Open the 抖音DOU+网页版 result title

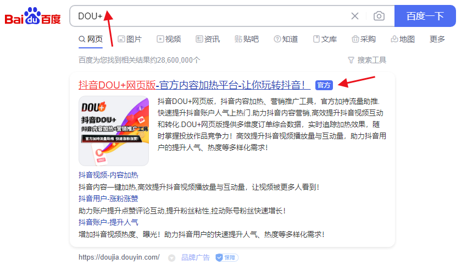click(194, 85)
